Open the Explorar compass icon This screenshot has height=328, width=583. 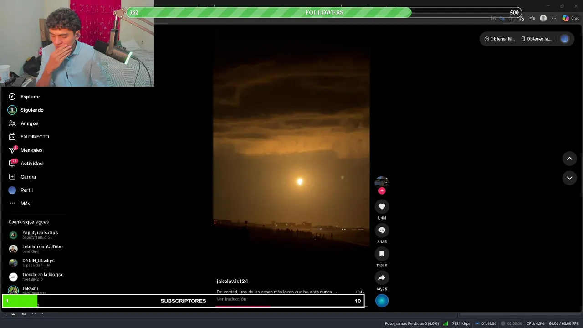(x=12, y=97)
